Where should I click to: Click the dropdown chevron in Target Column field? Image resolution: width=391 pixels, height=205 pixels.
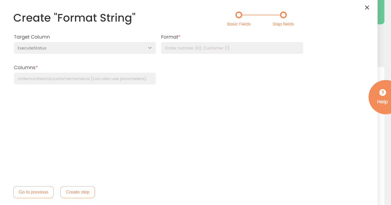[x=150, y=48]
